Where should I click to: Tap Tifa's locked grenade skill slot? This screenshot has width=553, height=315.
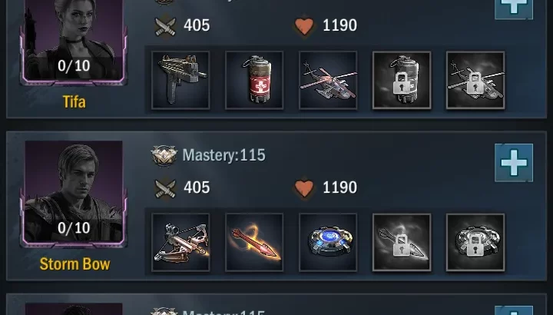point(402,80)
